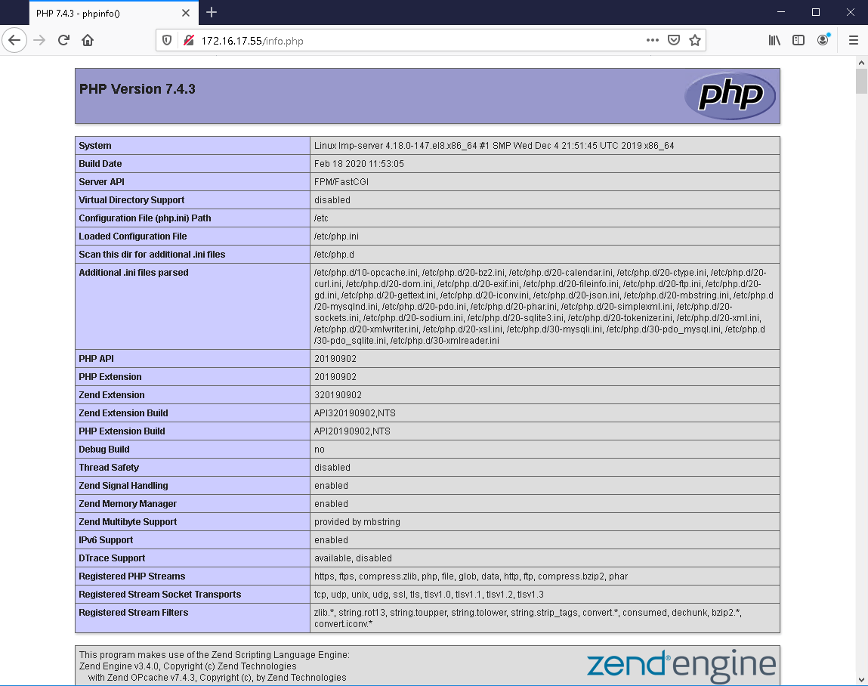Bookmark this page with star icon

[695, 40]
